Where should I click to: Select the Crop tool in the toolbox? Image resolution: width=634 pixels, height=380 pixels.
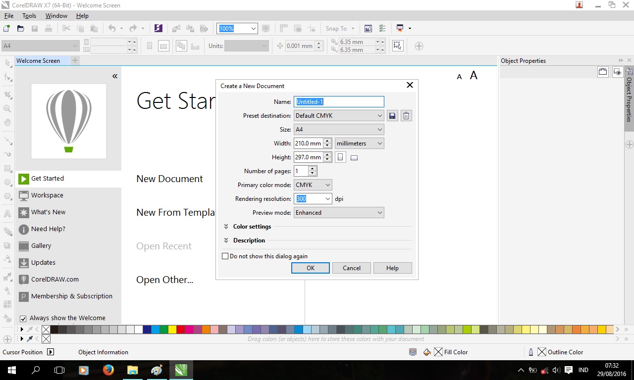pos(7,94)
